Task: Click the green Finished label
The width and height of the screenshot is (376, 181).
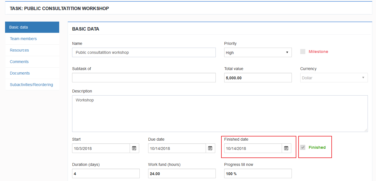Action: 317,147
